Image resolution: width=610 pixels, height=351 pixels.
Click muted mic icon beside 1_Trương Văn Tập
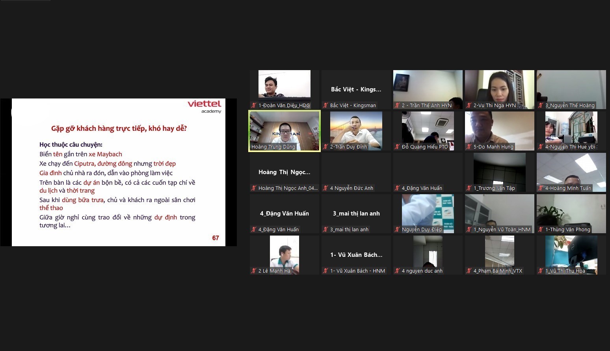pos(469,188)
